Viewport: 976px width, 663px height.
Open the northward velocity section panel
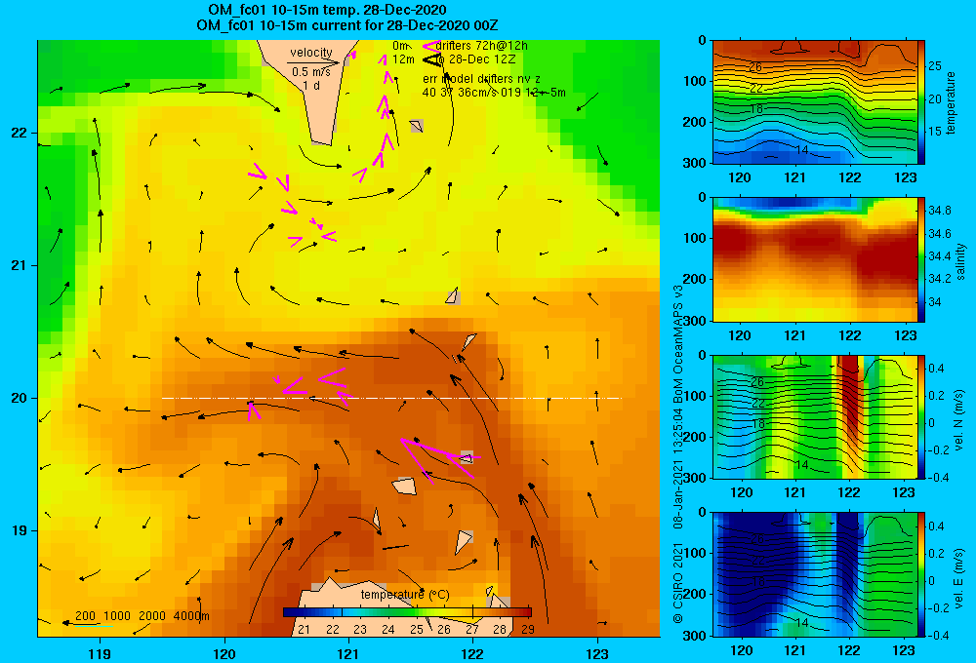click(815, 416)
